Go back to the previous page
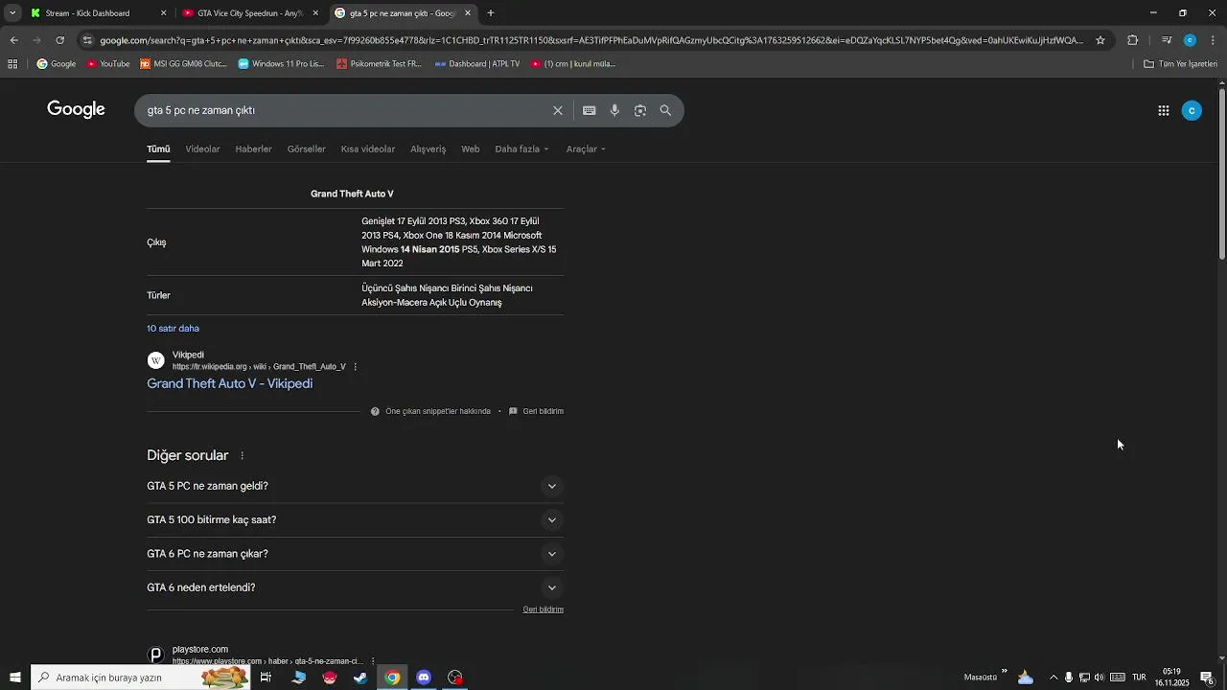This screenshot has height=690, width=1227. pyautogui.click(x=13, y=40)
